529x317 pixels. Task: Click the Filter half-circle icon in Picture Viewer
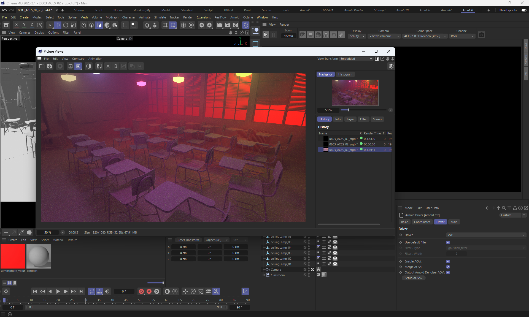pyautogui.click(x=88, y=66)
